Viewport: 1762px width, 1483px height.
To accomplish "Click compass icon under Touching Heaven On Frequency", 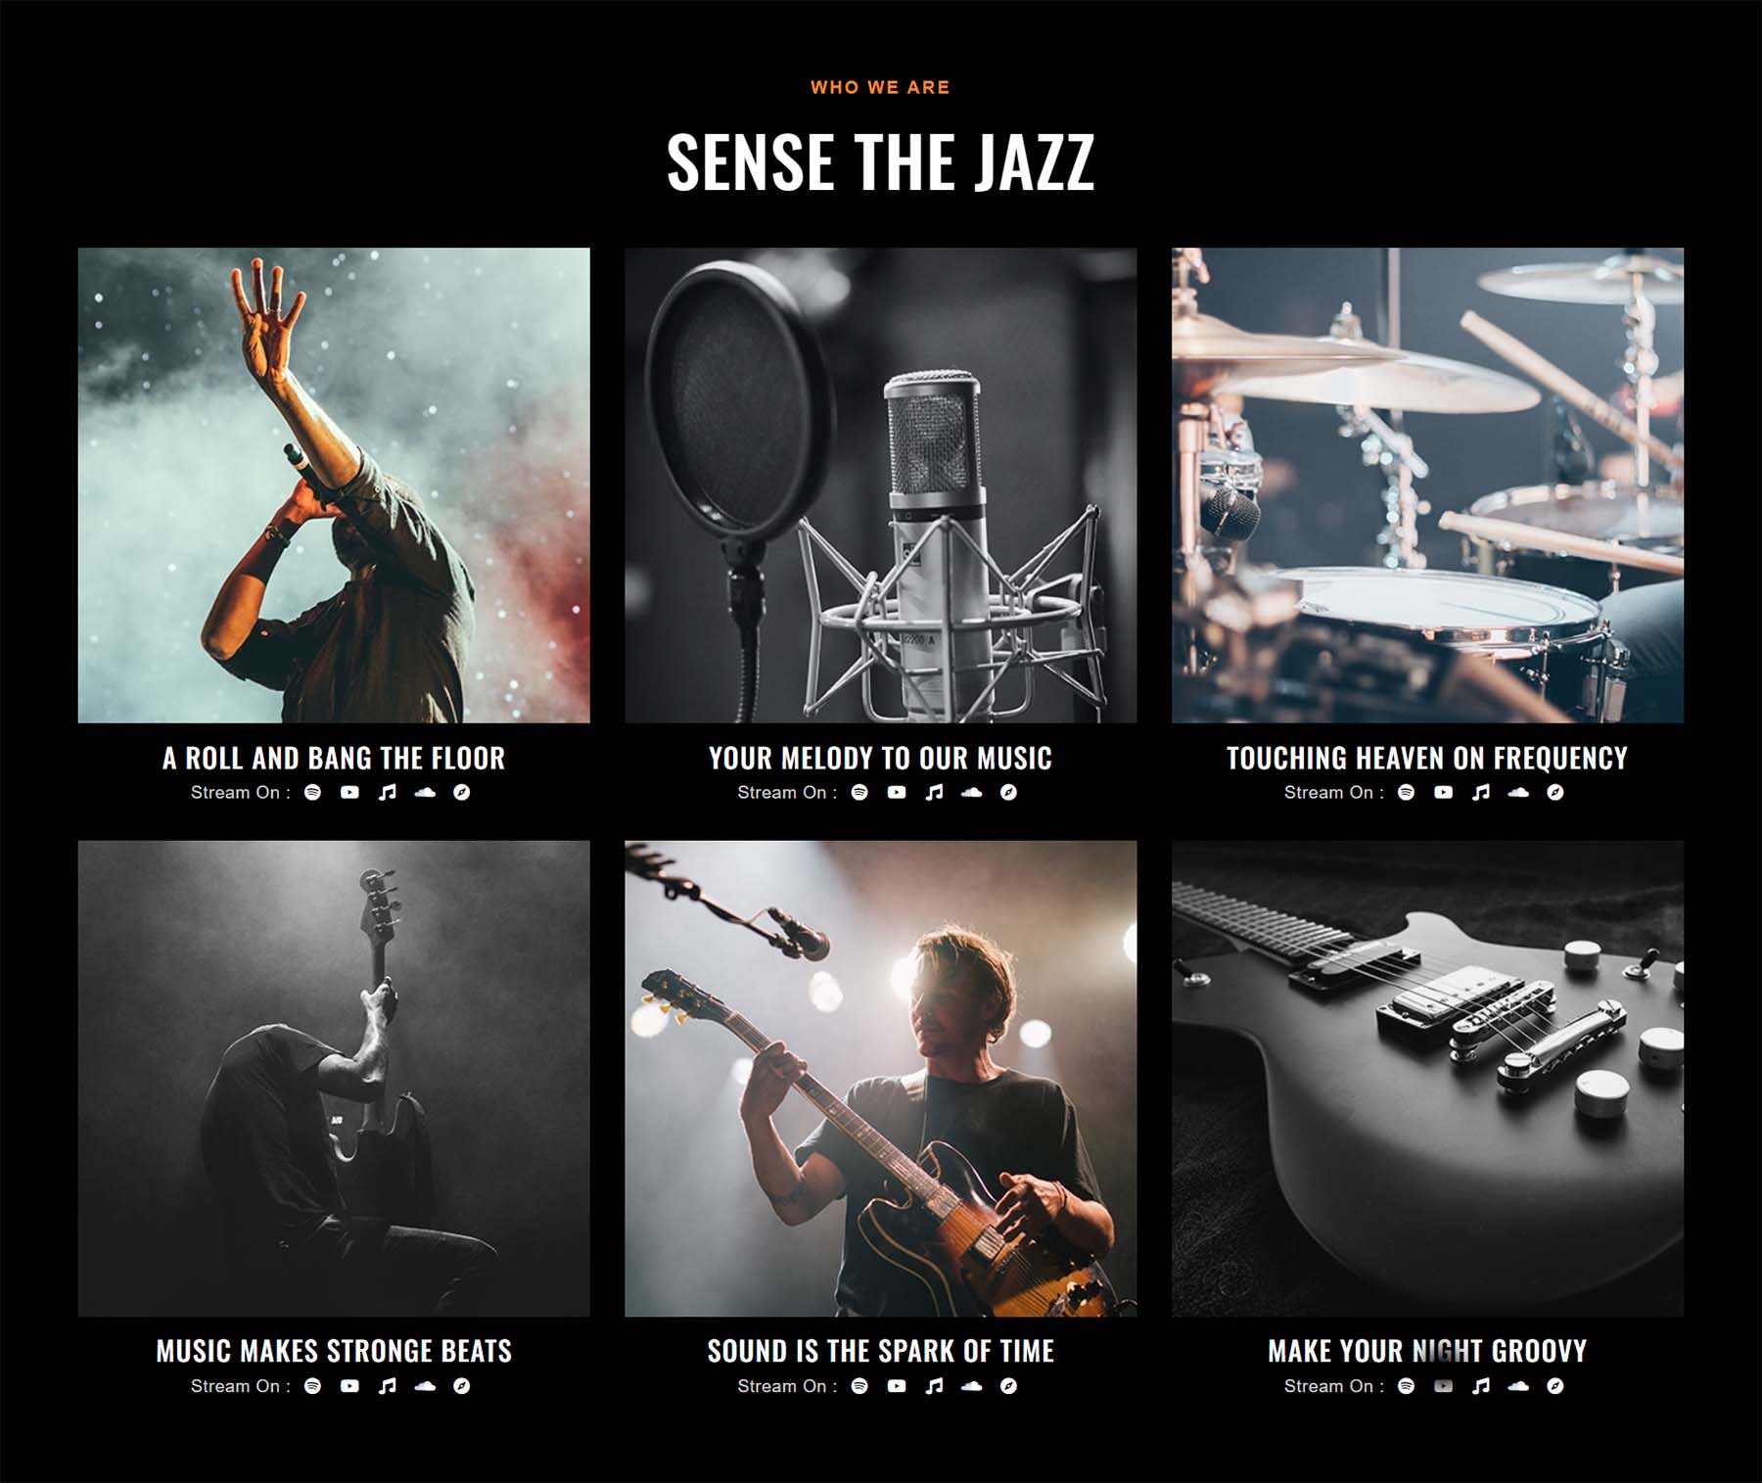I will tap(1555, 793).
